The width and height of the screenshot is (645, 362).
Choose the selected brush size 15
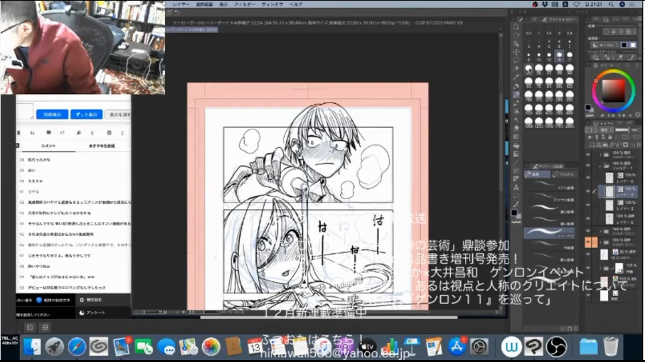tap(559, 56)
